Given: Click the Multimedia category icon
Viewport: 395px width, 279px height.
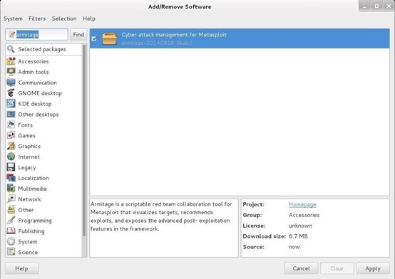Looking at the screenshot, I should [x=11, y=189].
